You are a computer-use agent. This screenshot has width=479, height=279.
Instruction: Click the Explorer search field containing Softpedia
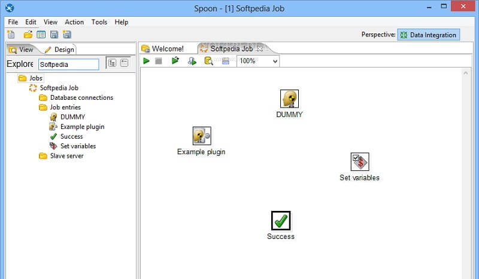(69, 65)
